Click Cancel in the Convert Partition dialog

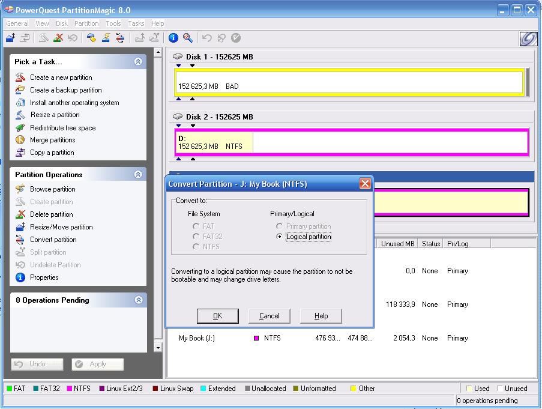click(269, 316)
